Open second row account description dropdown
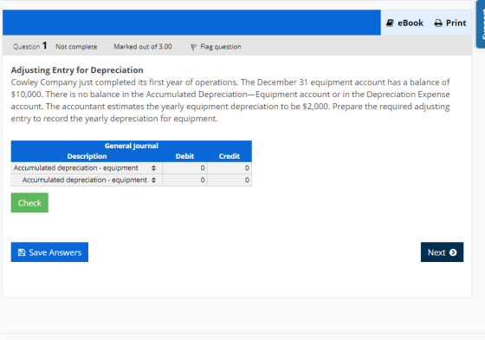The height and width of the screenshot is (340, 485). [87, 180]
